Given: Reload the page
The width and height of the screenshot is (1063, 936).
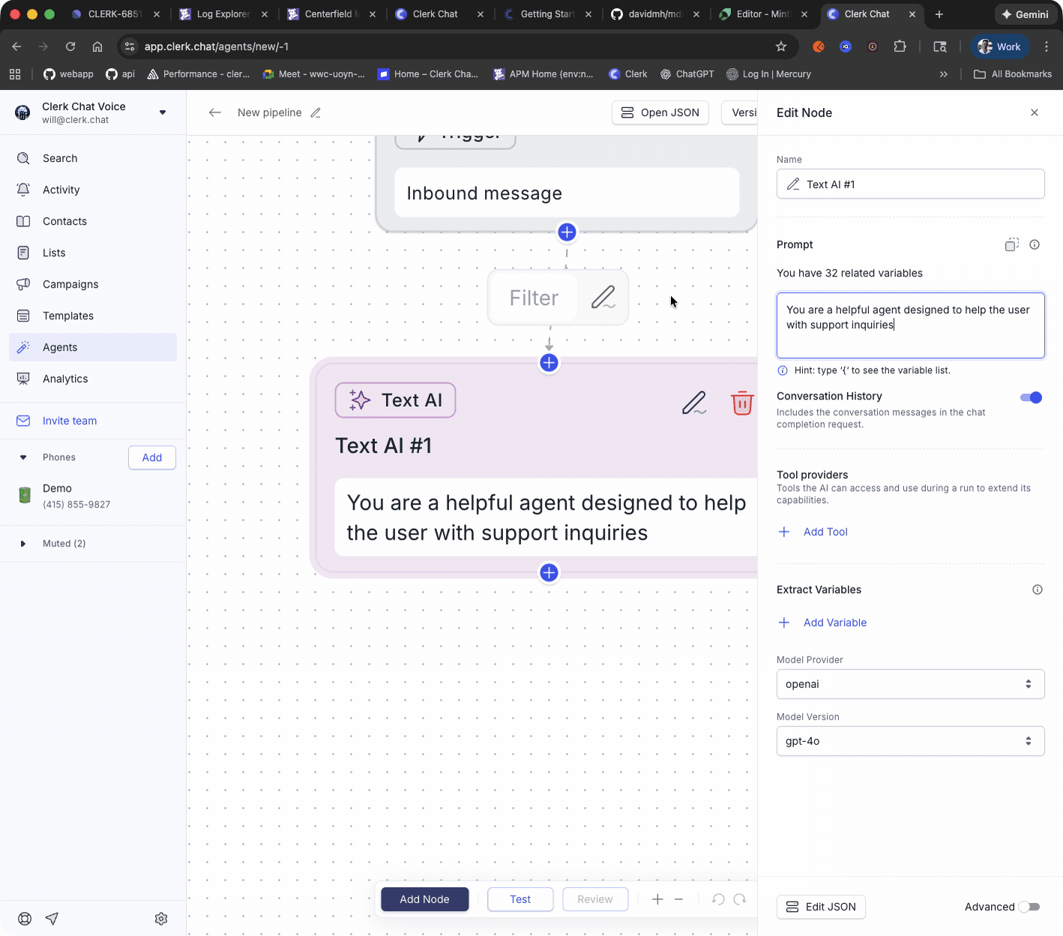Looking at the screenshot, I should coord(70,46).
